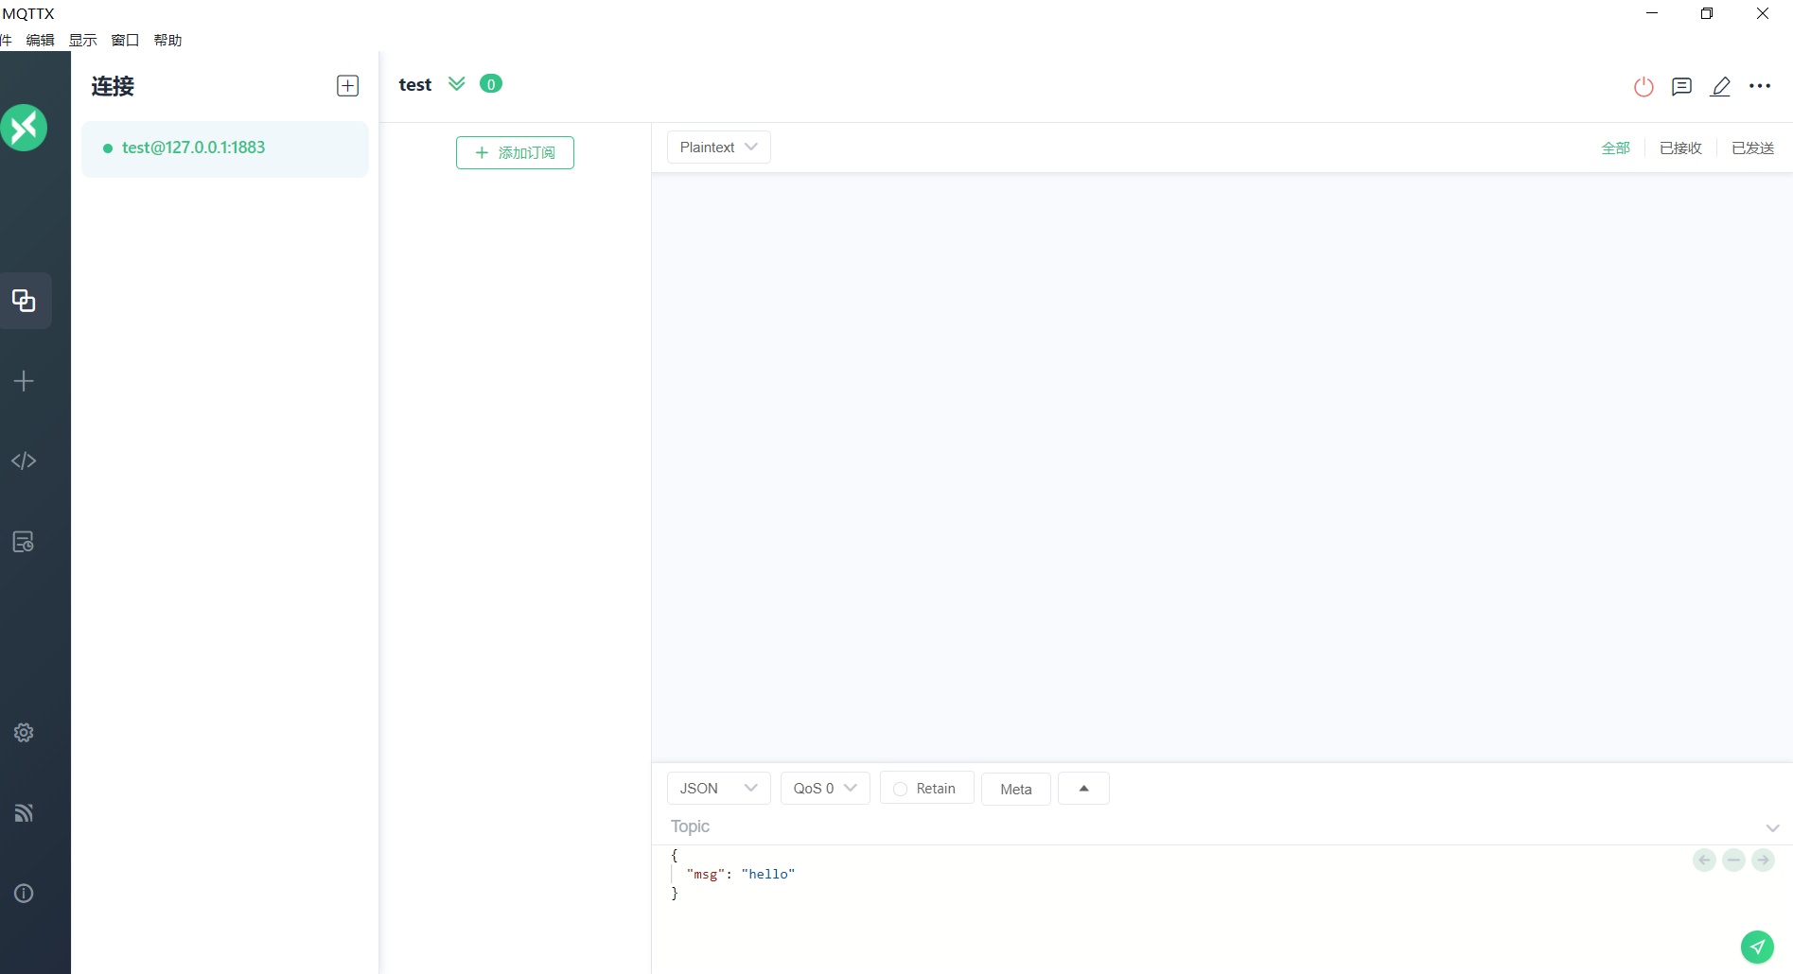Viewport: 1793px width, 974px height.
Task: Click the JSON payload editor text
Action: coord(733,874)
